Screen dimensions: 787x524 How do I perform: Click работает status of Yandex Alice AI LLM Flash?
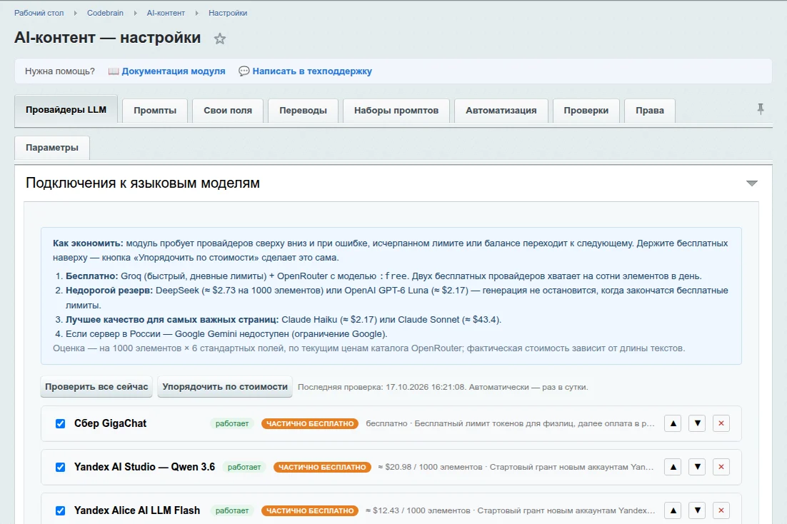pyautogui.click(x=232, y=511)
